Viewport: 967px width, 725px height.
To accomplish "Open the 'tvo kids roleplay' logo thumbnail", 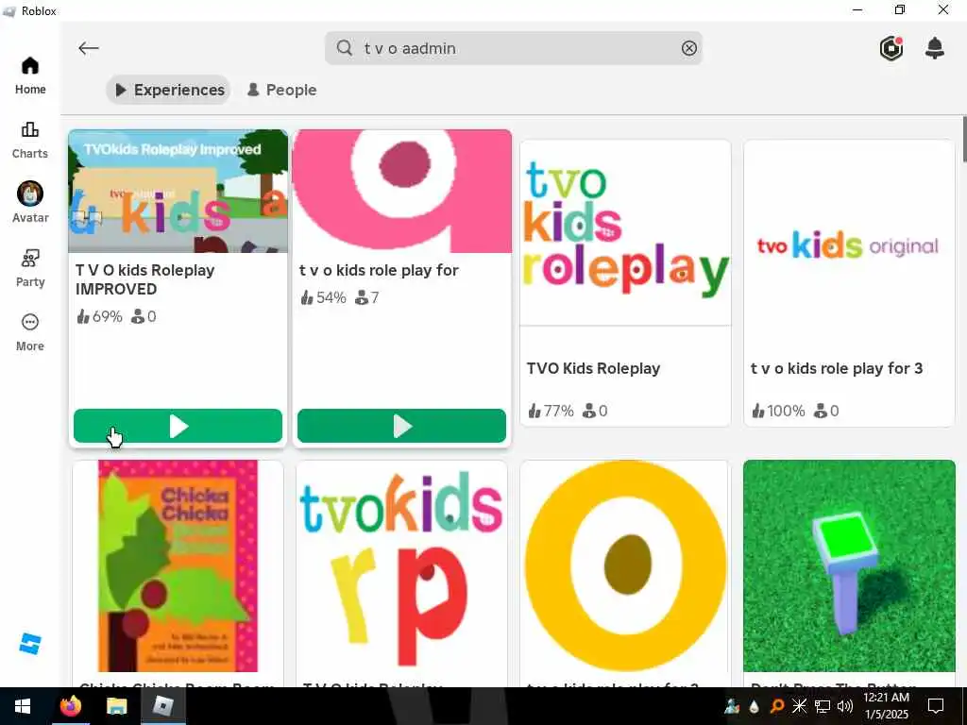I will [625, 232].
